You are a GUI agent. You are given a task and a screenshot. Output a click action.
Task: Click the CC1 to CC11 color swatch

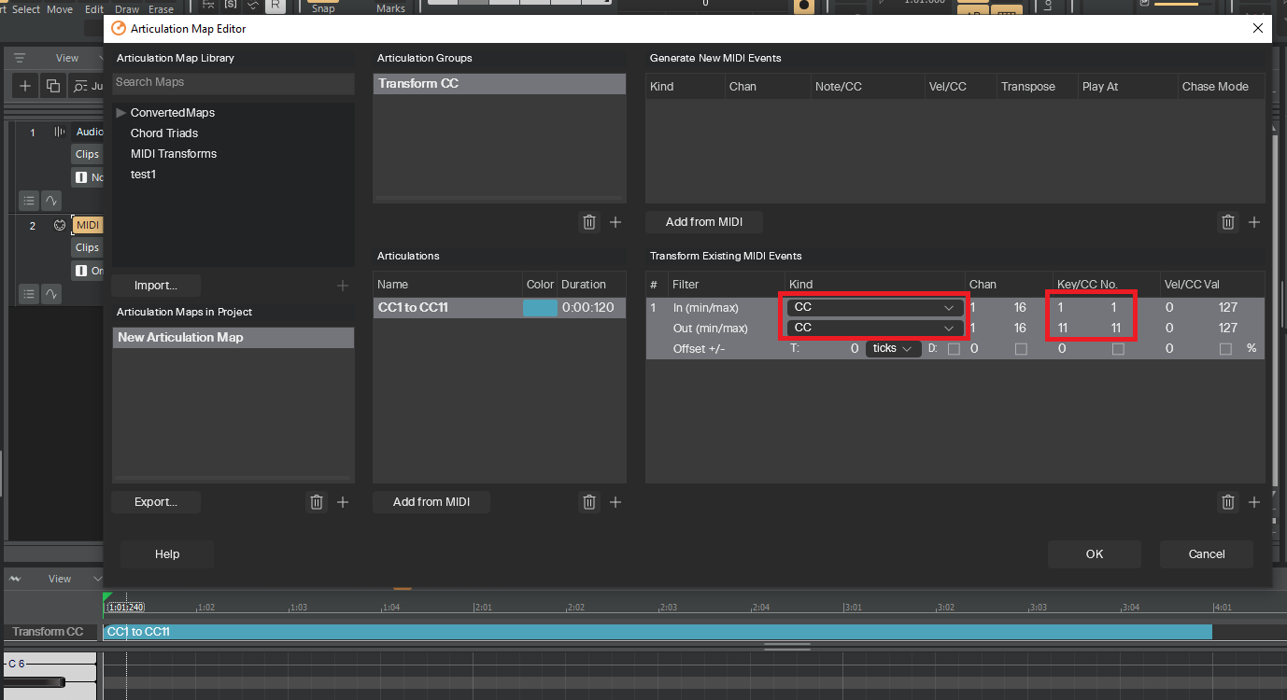pyautogui.click(x=540, y=308)
